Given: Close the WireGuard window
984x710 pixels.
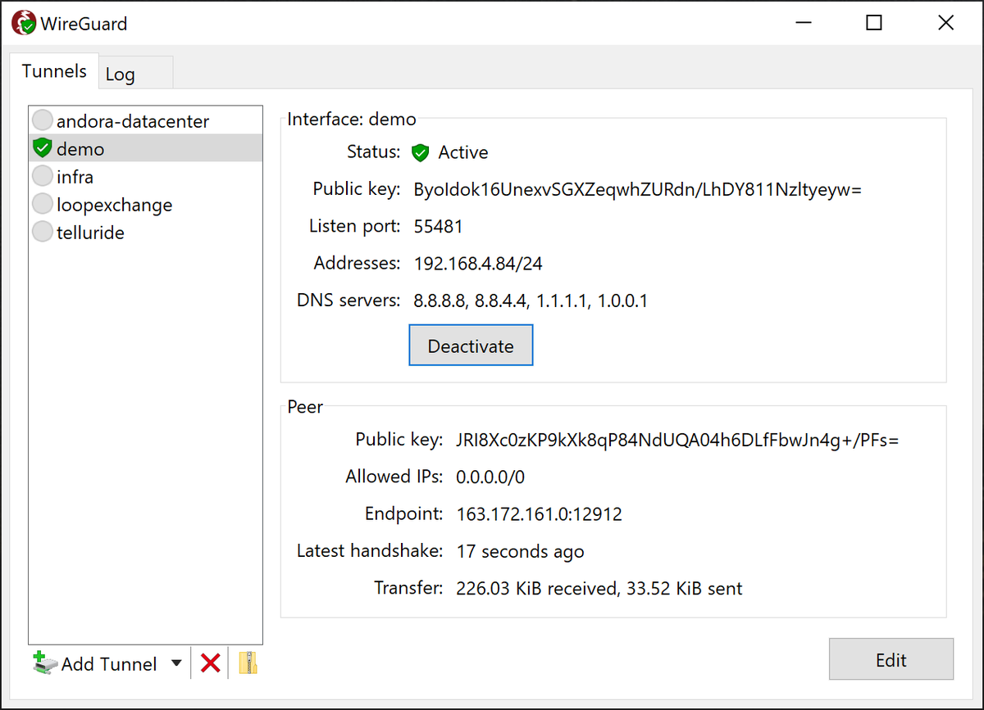Looking at the screenshot, I should pyautogui.click(x=946, y=23).
